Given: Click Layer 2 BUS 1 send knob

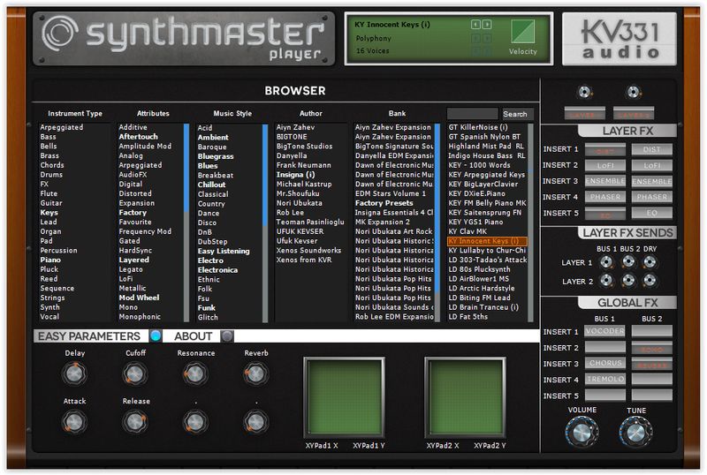Looking at the screenshot, I should 606,280.
